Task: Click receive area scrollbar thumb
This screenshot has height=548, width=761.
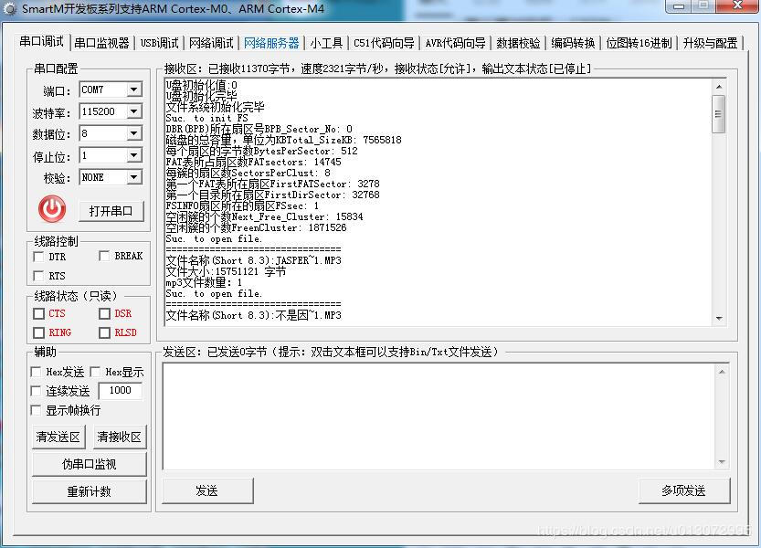Action: [719, 114]
